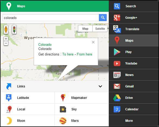The height and width of the screenshot is (127, 159).
Task: Click the News newspaper icon
Action: point(117,75)
